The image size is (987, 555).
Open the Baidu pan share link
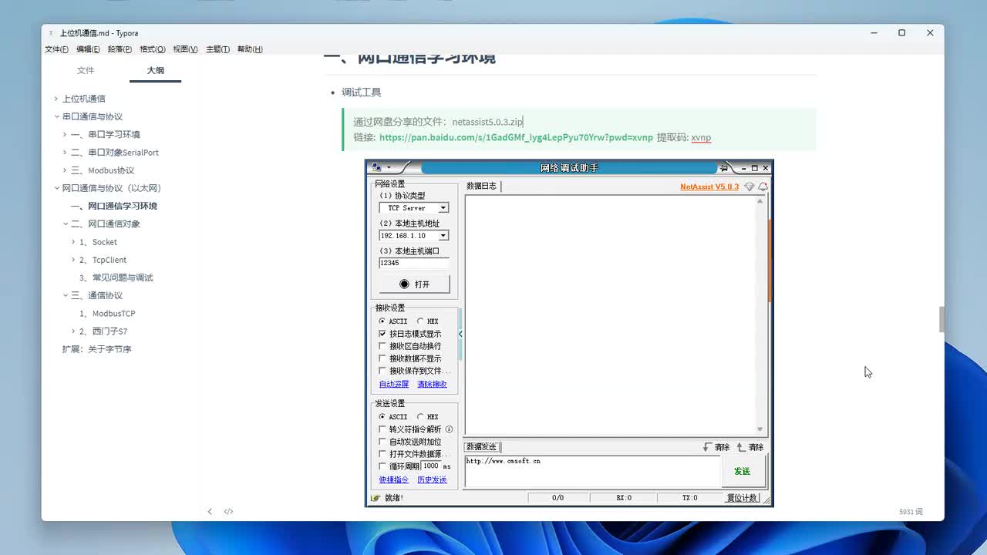pos(516,137)
